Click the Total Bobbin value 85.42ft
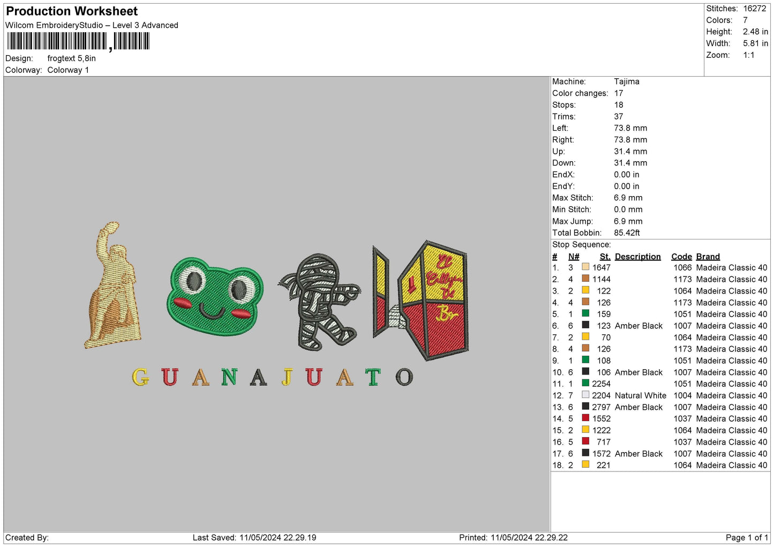 (x=627, y=233)
